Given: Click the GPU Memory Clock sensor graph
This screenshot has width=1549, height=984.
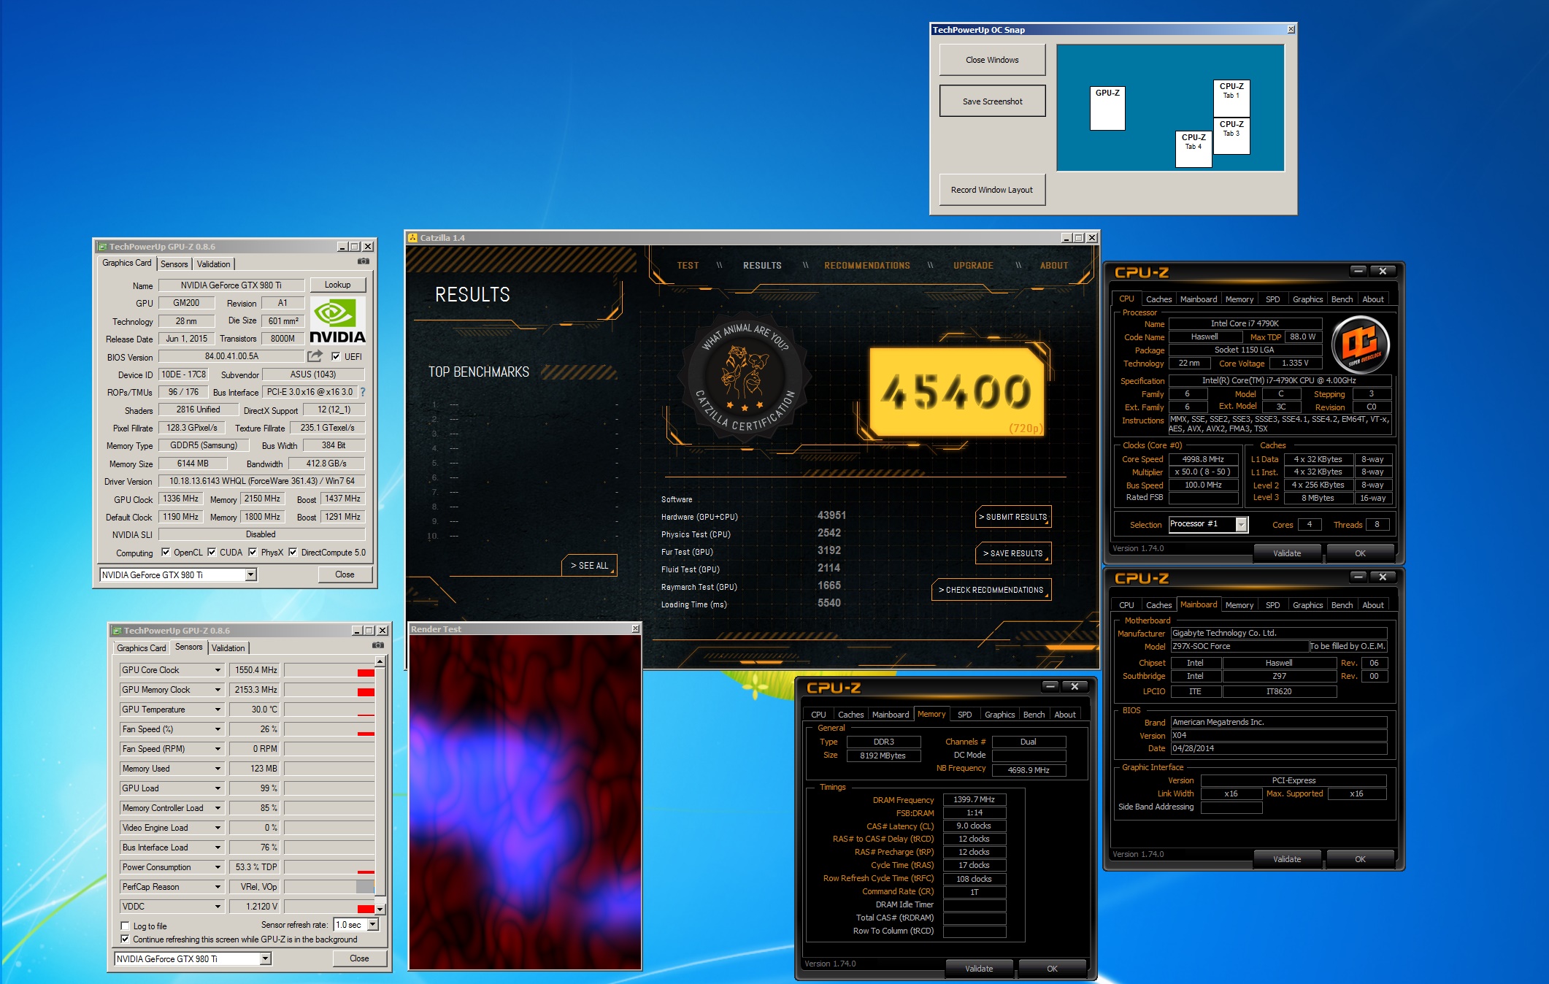Looking at the screenshot, I should (x=329, y=689).
